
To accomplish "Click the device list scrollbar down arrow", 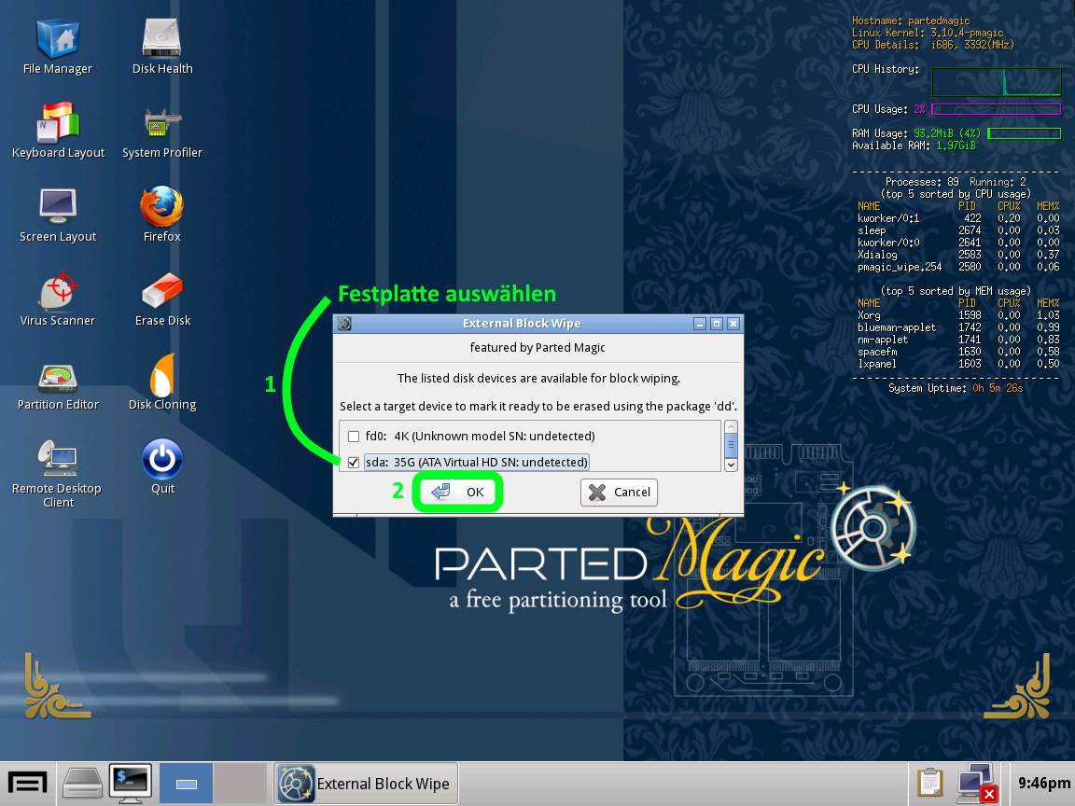I will point(731,465).
